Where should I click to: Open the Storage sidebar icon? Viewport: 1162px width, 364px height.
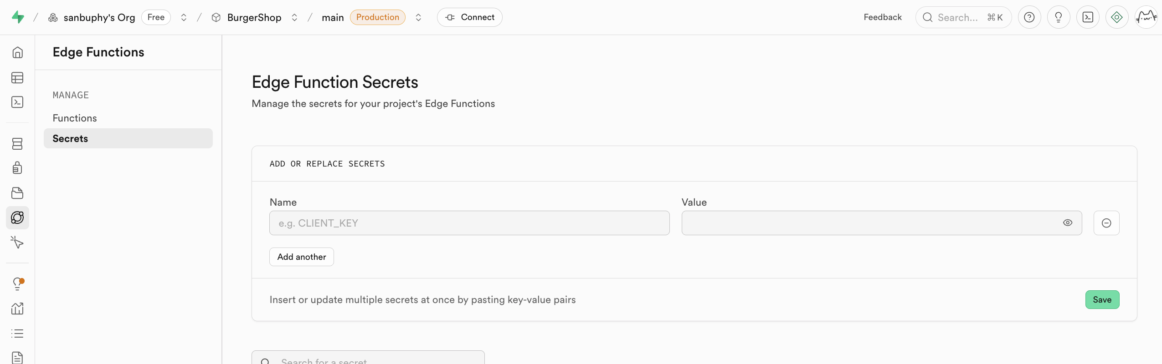tap(17, 193)
